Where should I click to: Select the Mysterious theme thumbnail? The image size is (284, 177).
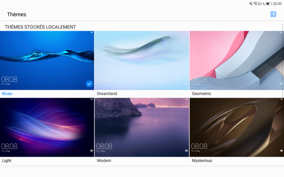237,127
